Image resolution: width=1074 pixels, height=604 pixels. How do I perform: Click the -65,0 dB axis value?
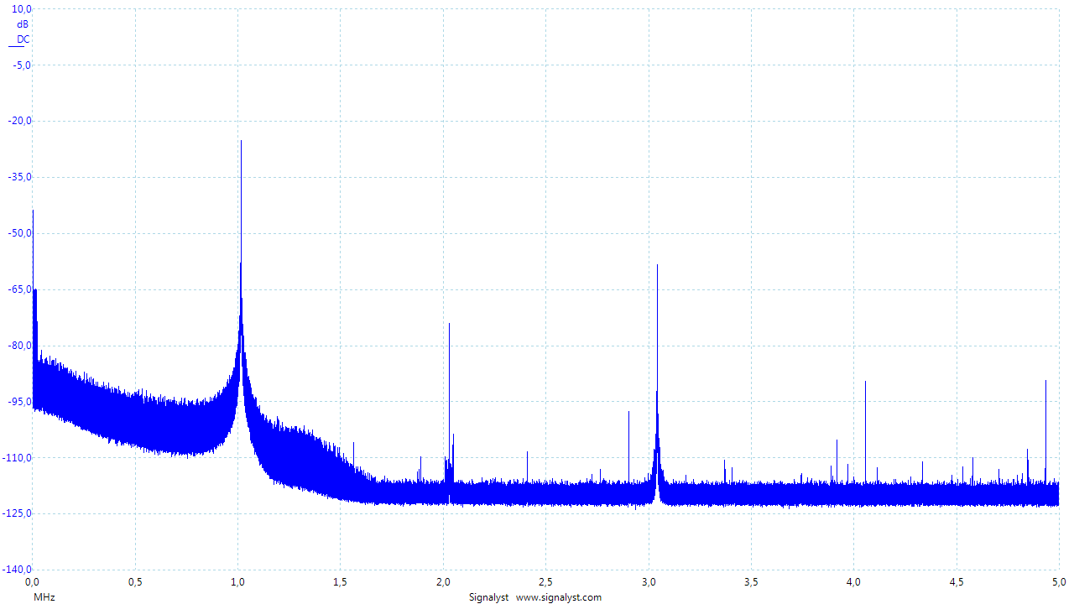click(x=18, y=289)
